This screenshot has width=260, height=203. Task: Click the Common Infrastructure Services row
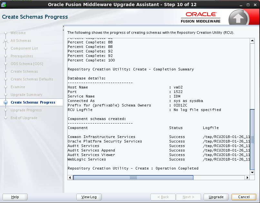point(159,137)
